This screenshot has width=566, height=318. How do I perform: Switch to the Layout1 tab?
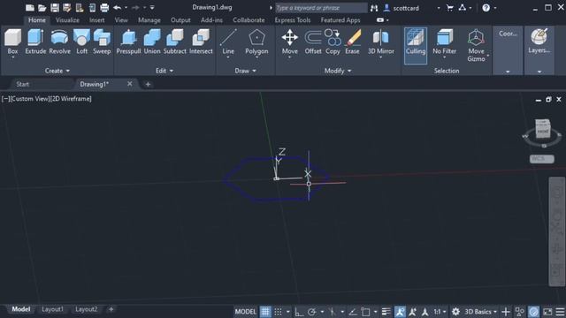coord(52,309)
